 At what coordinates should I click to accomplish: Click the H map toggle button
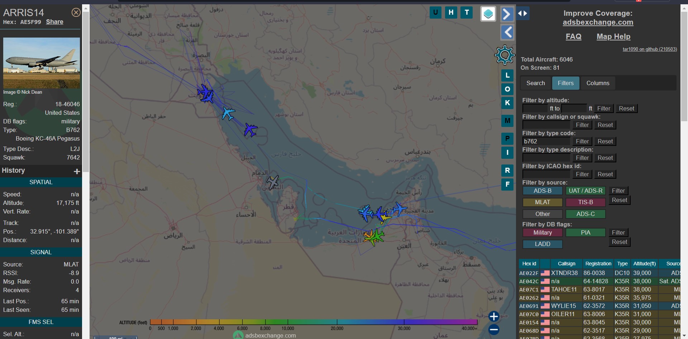pos(451,13)
